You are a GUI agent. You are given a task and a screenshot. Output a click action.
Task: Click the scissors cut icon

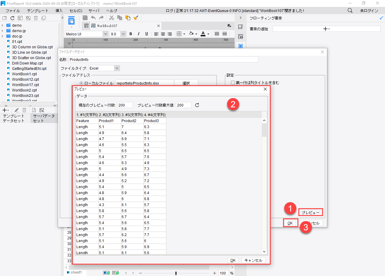pos(112,18)
